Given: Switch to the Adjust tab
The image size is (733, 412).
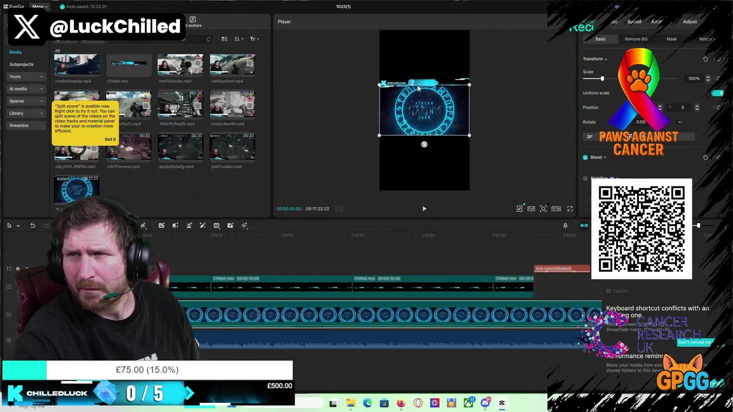Looking at the screenshot, I should [x=689, y=22].
